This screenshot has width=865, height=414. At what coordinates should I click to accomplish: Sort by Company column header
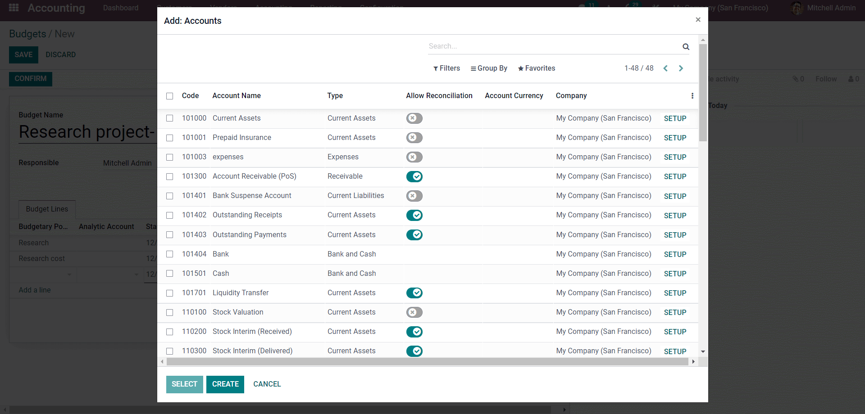(571, 96)
